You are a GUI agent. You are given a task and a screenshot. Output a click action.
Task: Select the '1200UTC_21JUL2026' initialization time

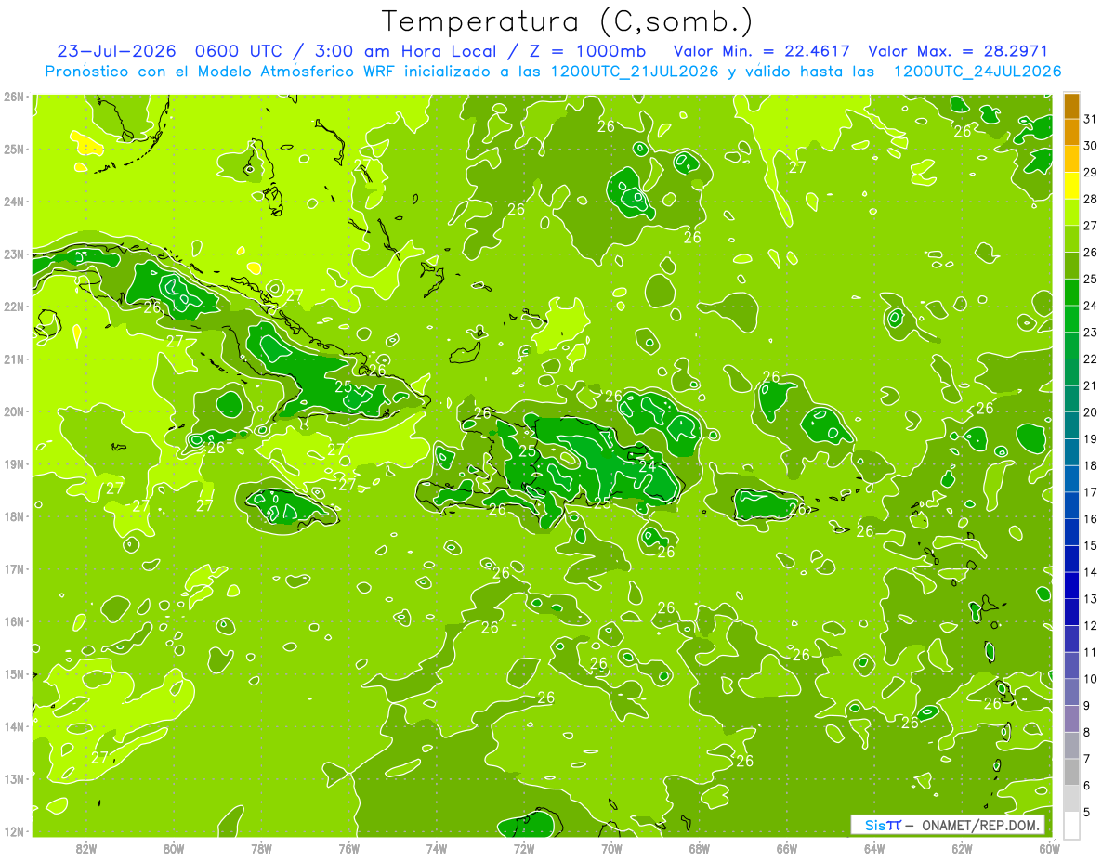click(634, 71)
